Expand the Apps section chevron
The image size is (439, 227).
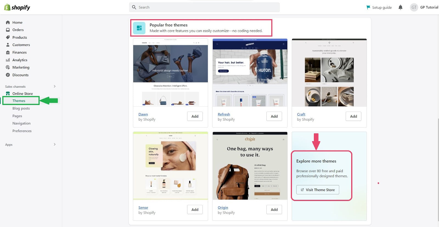55,144
